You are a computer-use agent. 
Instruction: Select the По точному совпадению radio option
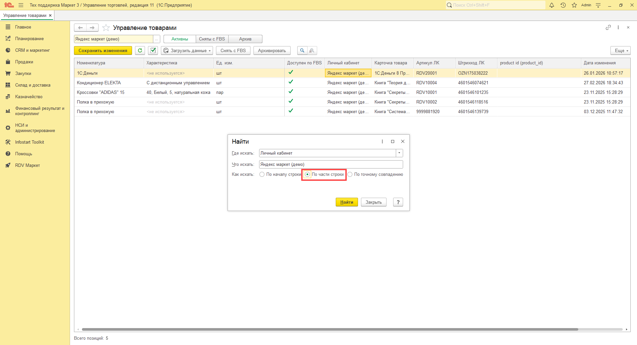pyautogui.click(x=350, y=174)
